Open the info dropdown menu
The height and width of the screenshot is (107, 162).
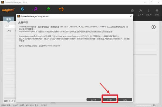[148, 12]
